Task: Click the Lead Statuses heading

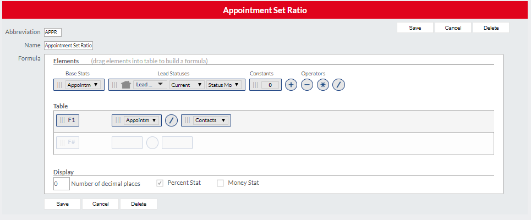Action: (x=173, y=74)
